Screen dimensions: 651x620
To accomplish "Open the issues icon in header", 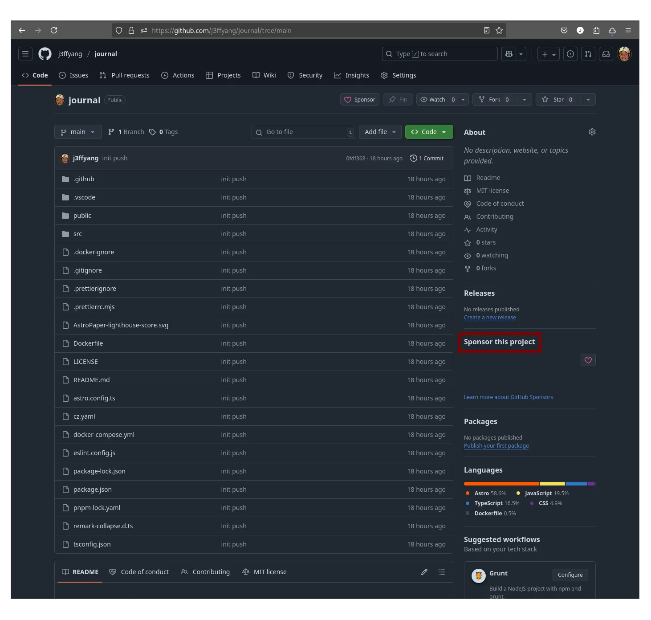I will click(x=570, y=54).
